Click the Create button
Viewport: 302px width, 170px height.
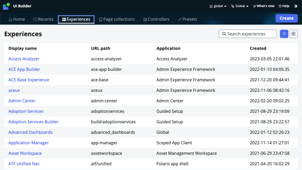286,18
